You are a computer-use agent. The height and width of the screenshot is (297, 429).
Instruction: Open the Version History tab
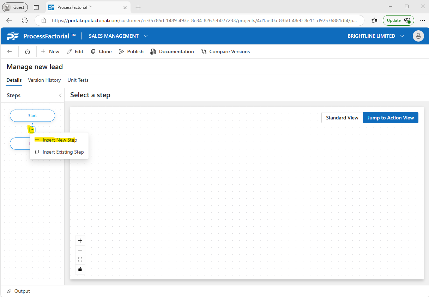(x=44, y=80)
